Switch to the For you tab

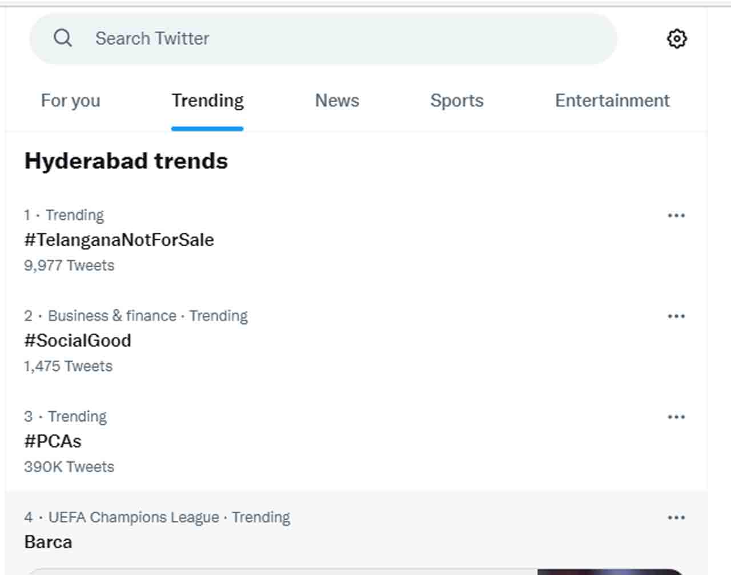click(71, 100)
